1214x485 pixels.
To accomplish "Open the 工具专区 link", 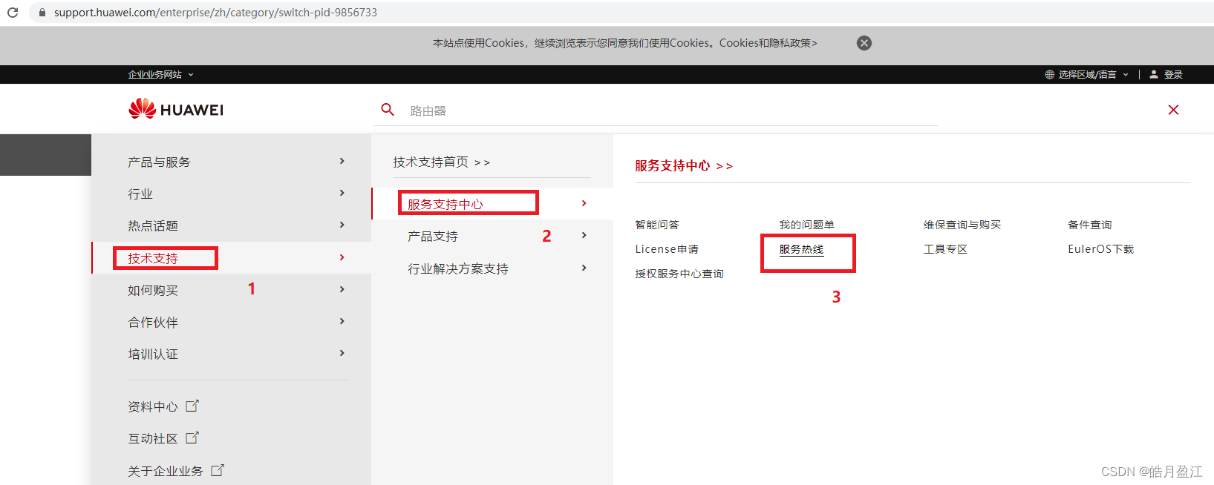I will 945,249.
